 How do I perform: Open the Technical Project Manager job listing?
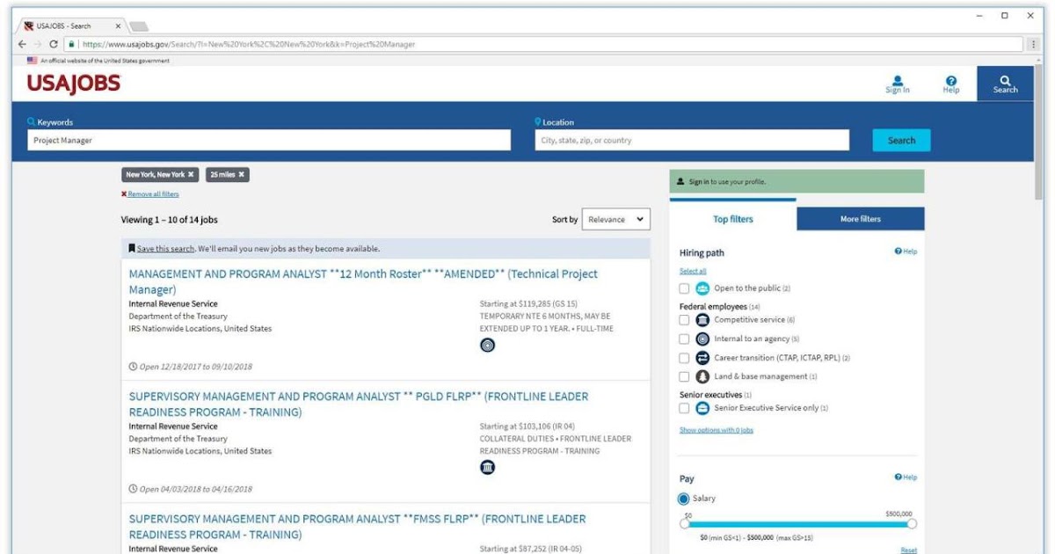point(363,281)
